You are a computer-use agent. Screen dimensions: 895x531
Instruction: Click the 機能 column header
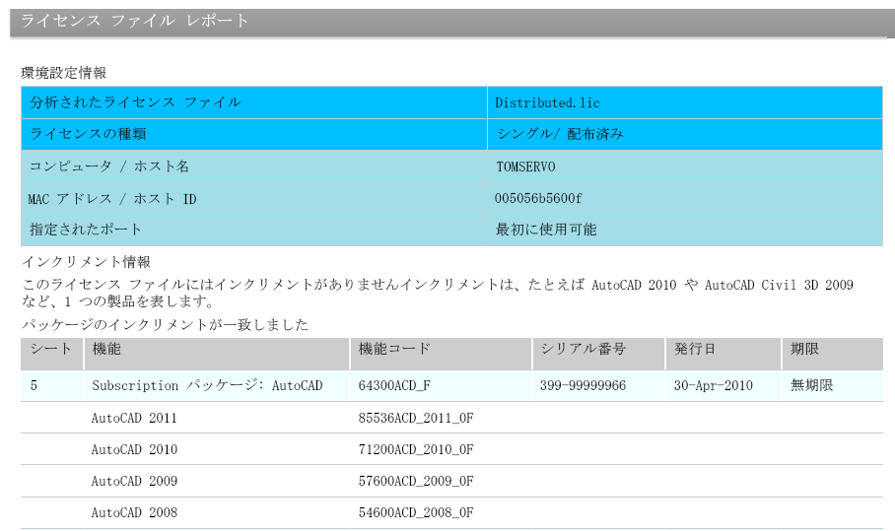point(217,354)
